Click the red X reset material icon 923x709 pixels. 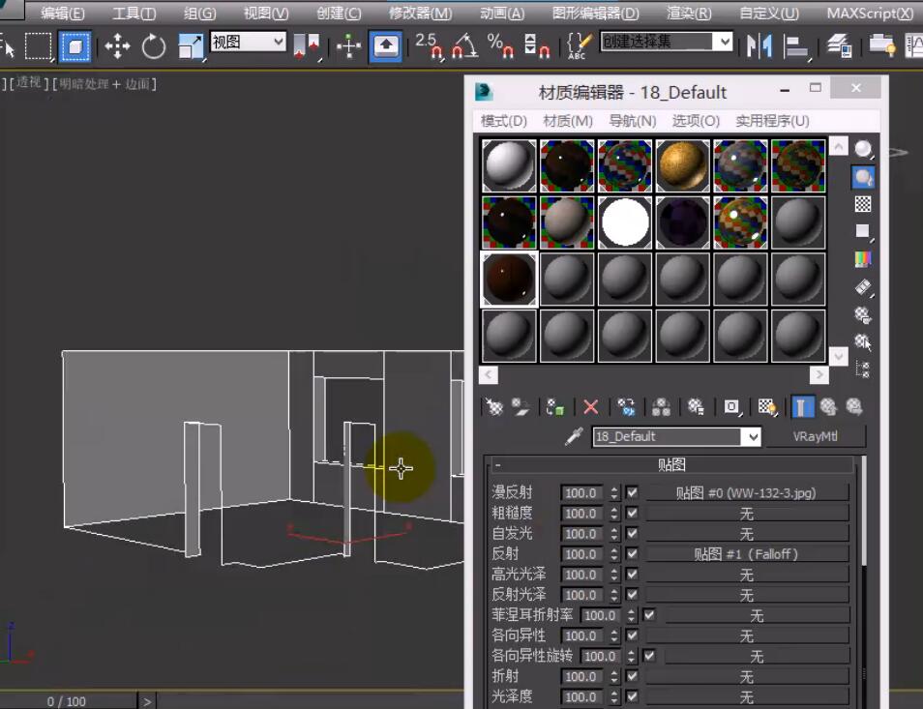point(590,407)
